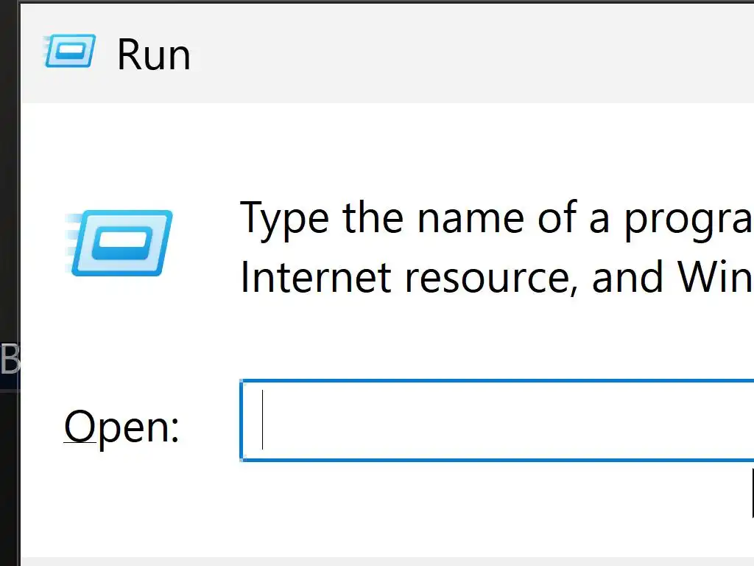Click the "Open:" label

121,427
